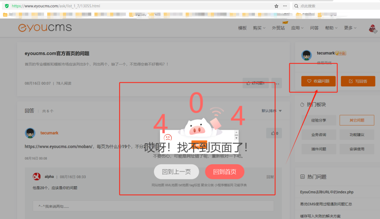380x219 pixels.
Task: Click the 热门问题 section heading
Action: tap(317, 177)
